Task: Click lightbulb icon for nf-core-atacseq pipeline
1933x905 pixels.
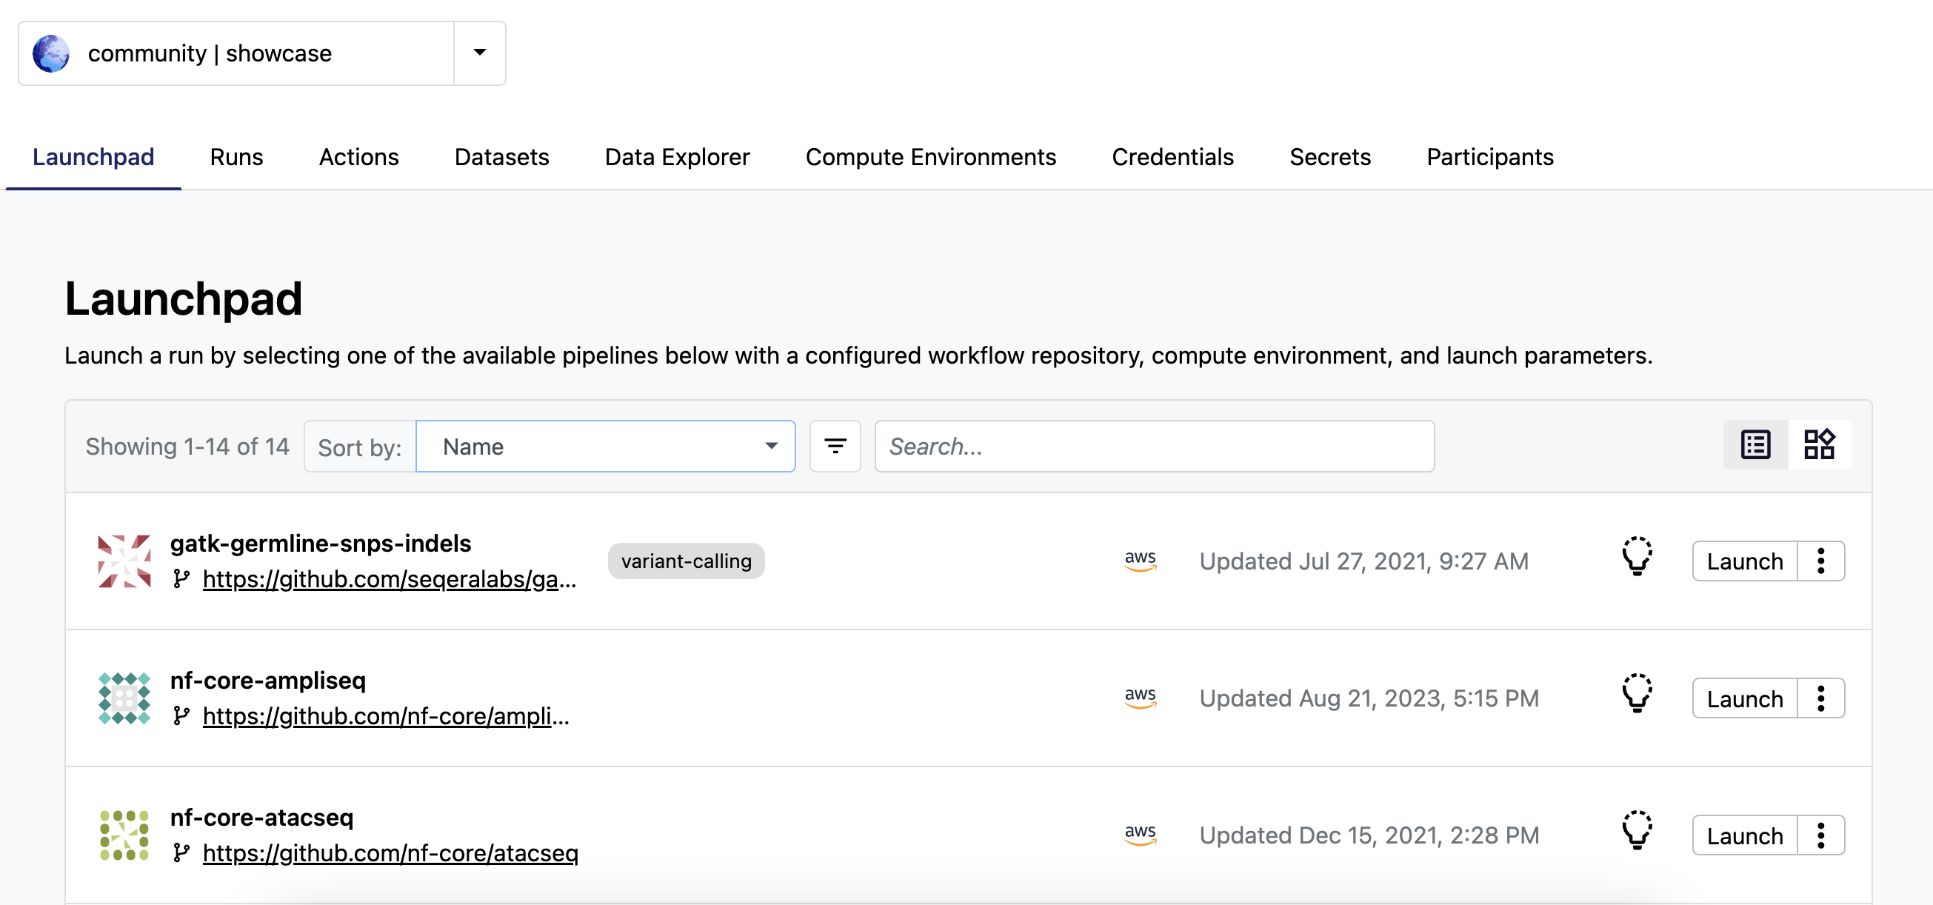Action: pos(1636,831)
